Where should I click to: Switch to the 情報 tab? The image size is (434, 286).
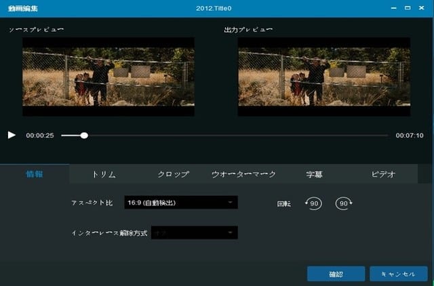(x=35, y=174)
